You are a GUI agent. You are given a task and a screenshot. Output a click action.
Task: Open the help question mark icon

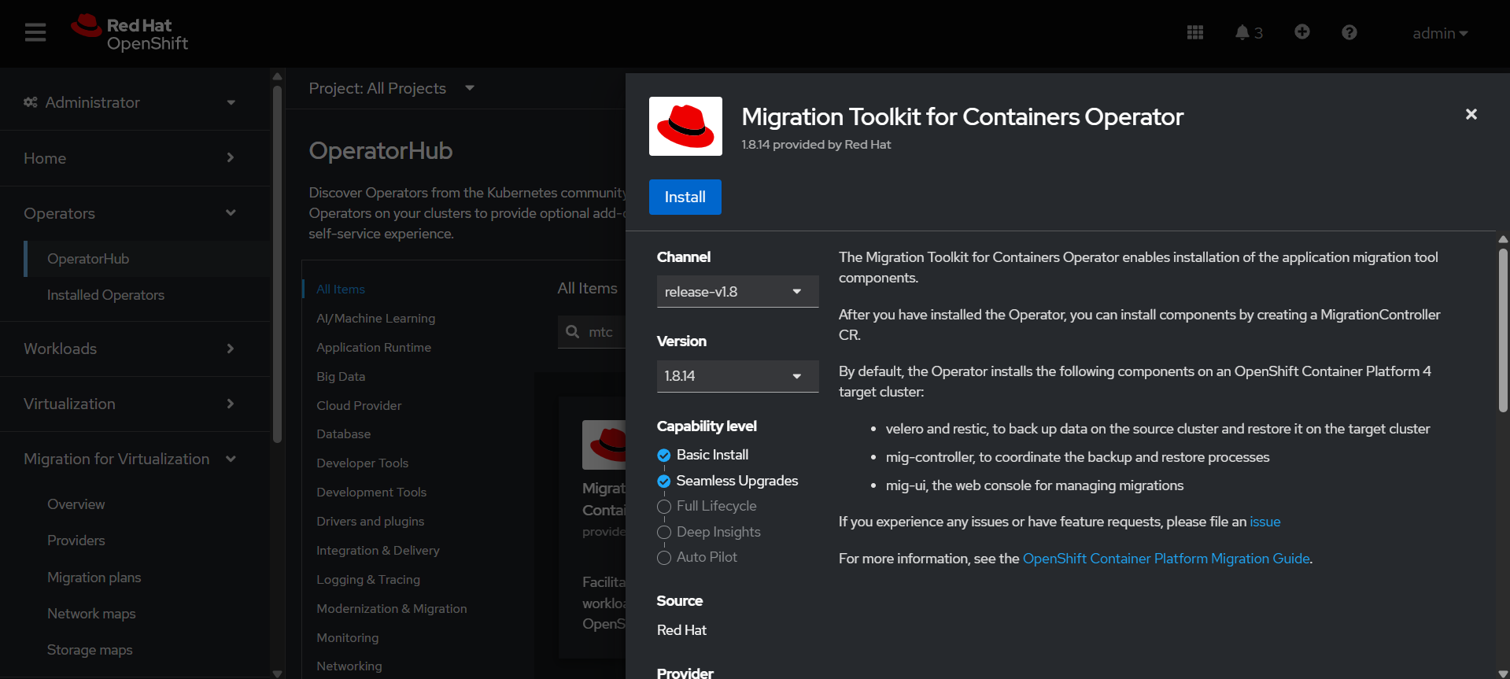click(x=1349, y=32)
